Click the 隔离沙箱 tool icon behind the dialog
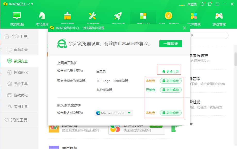 click(x=54, y=129)
